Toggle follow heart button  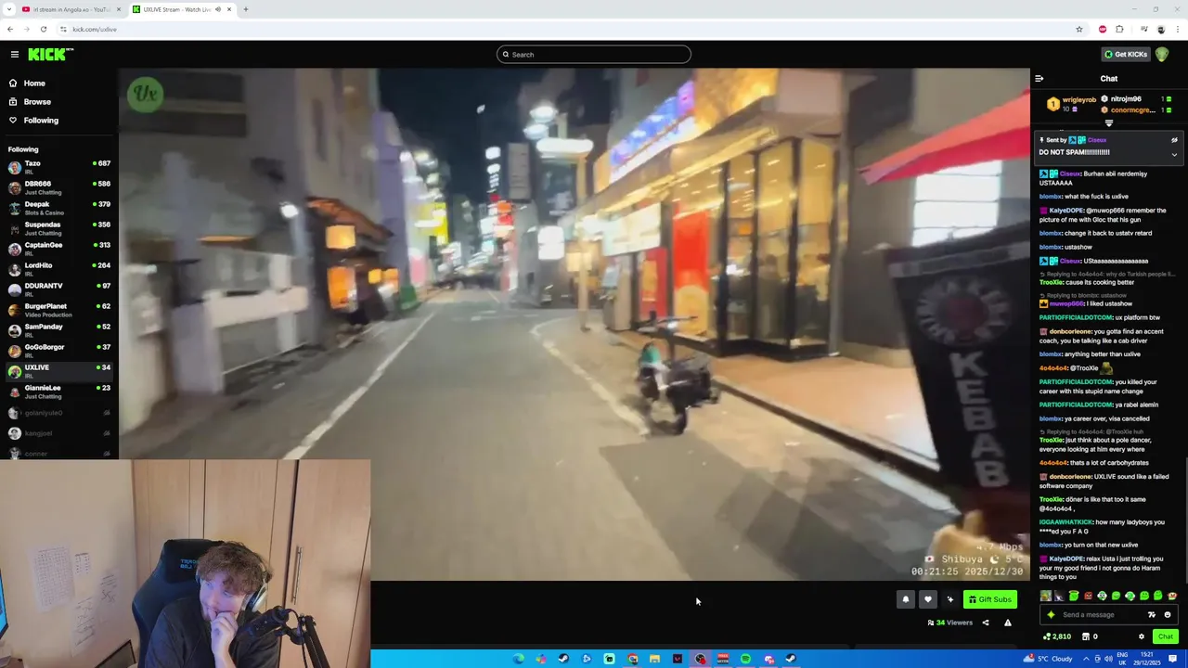pyautogui.click(x=927, y=599)
